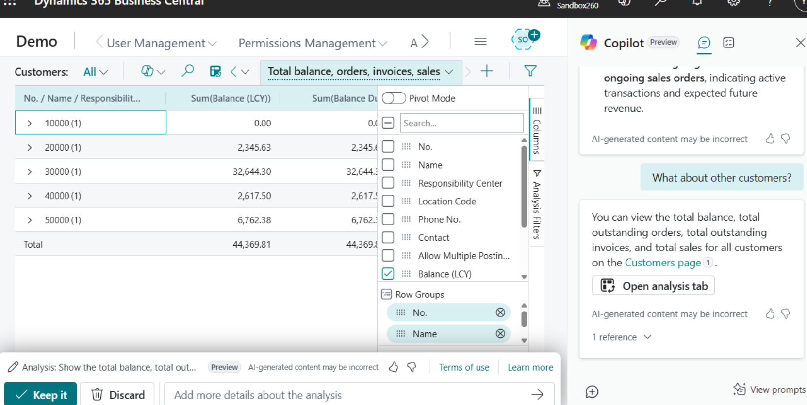Submit the analysis details arrow
This screenshot has width=807, height=405.
538,395
